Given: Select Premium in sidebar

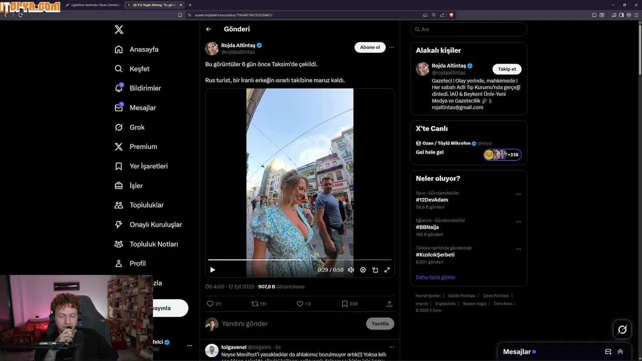Looking at the screenshot, I should tap(136, 146).
